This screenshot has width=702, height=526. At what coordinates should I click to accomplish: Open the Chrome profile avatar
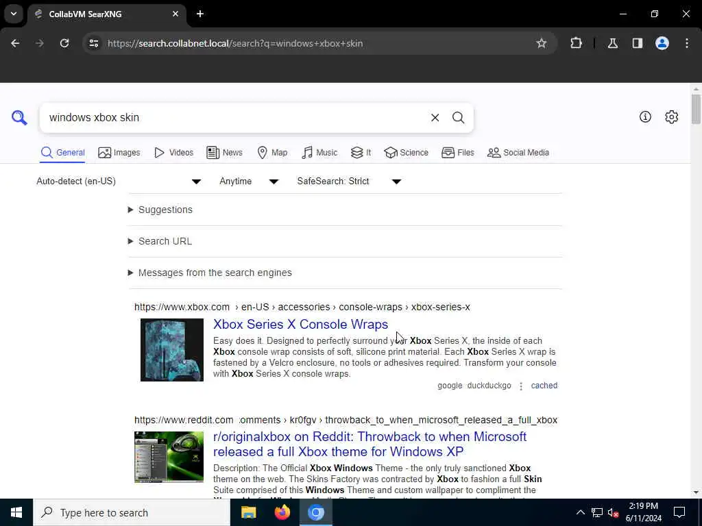pos(662,43)
